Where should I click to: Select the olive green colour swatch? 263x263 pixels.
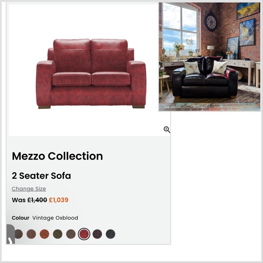point(58,234)
